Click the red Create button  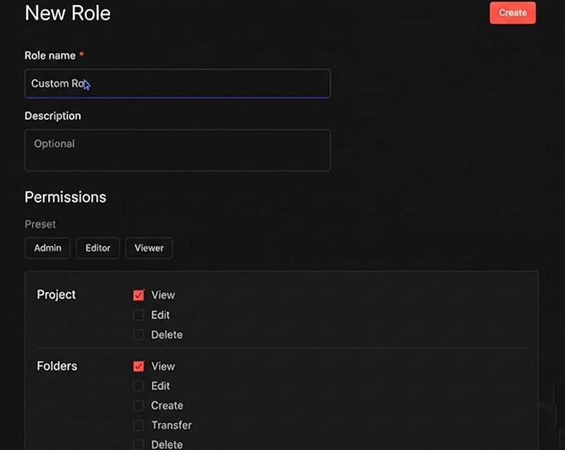coord(512,13)
